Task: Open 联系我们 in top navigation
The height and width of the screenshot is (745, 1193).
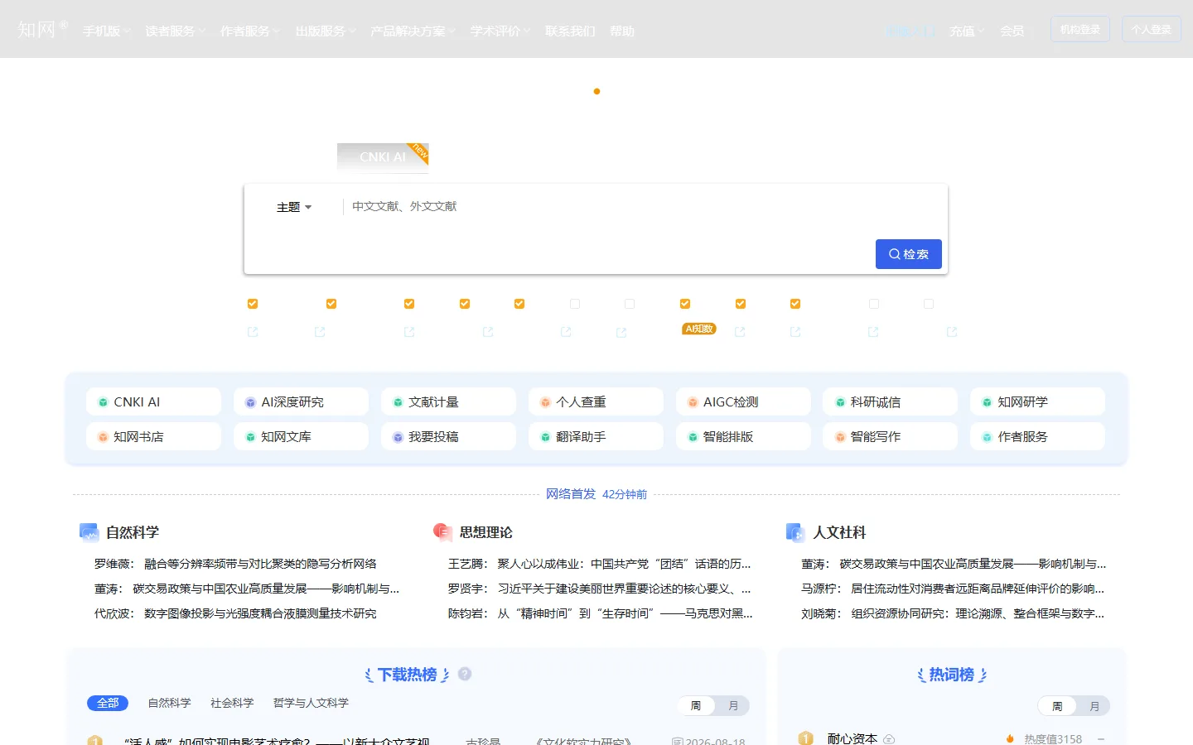Action: [570, 31]
